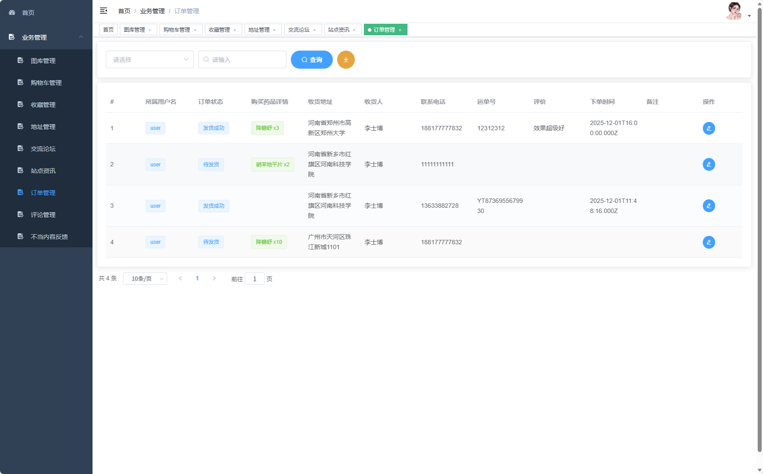The height and width of the screenshot is (474, 763).
Task: Click the orange download export button
Action: (x=346, y=60)
